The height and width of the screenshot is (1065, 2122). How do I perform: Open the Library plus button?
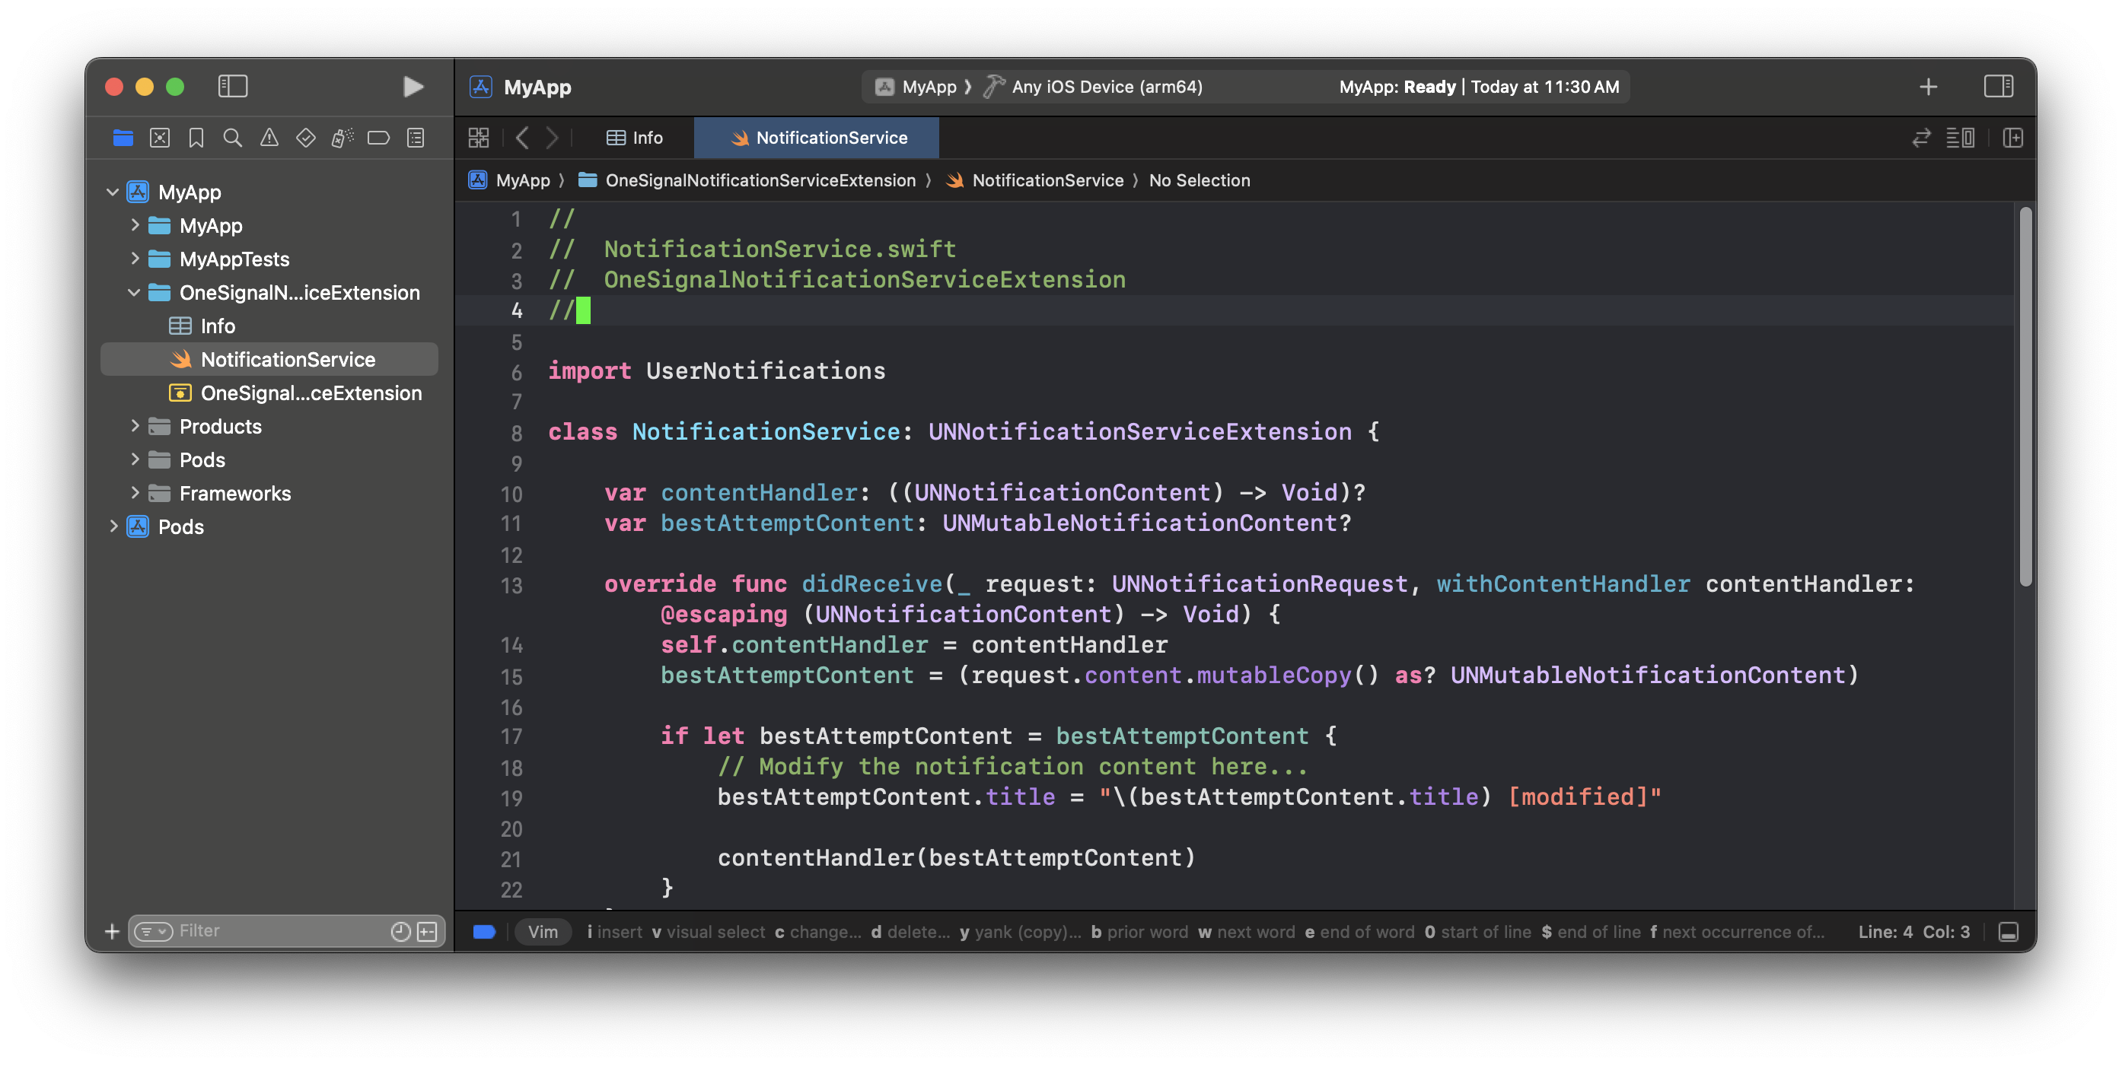(x=1928, y=87)
